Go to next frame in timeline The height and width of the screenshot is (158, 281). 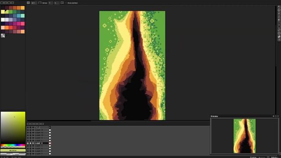click(39, 124)
